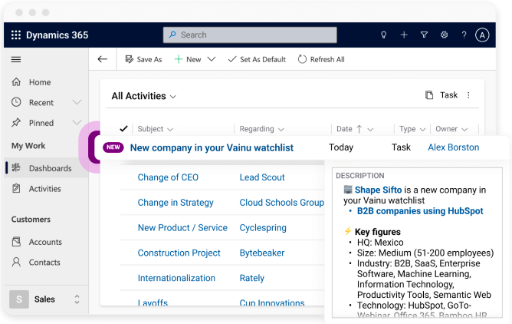Click the Activities clipboard icon

(x=16, y=188)
